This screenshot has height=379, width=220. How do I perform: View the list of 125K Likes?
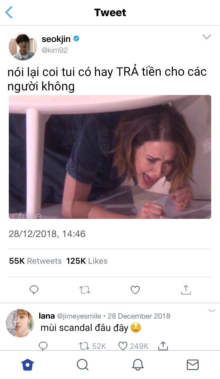tap(87, 261)
